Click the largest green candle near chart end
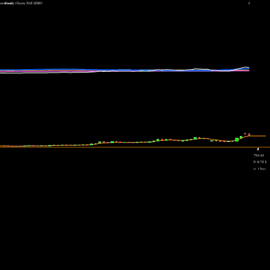The image size is (270, 270). pyautogui.click(x=237, y=139)
